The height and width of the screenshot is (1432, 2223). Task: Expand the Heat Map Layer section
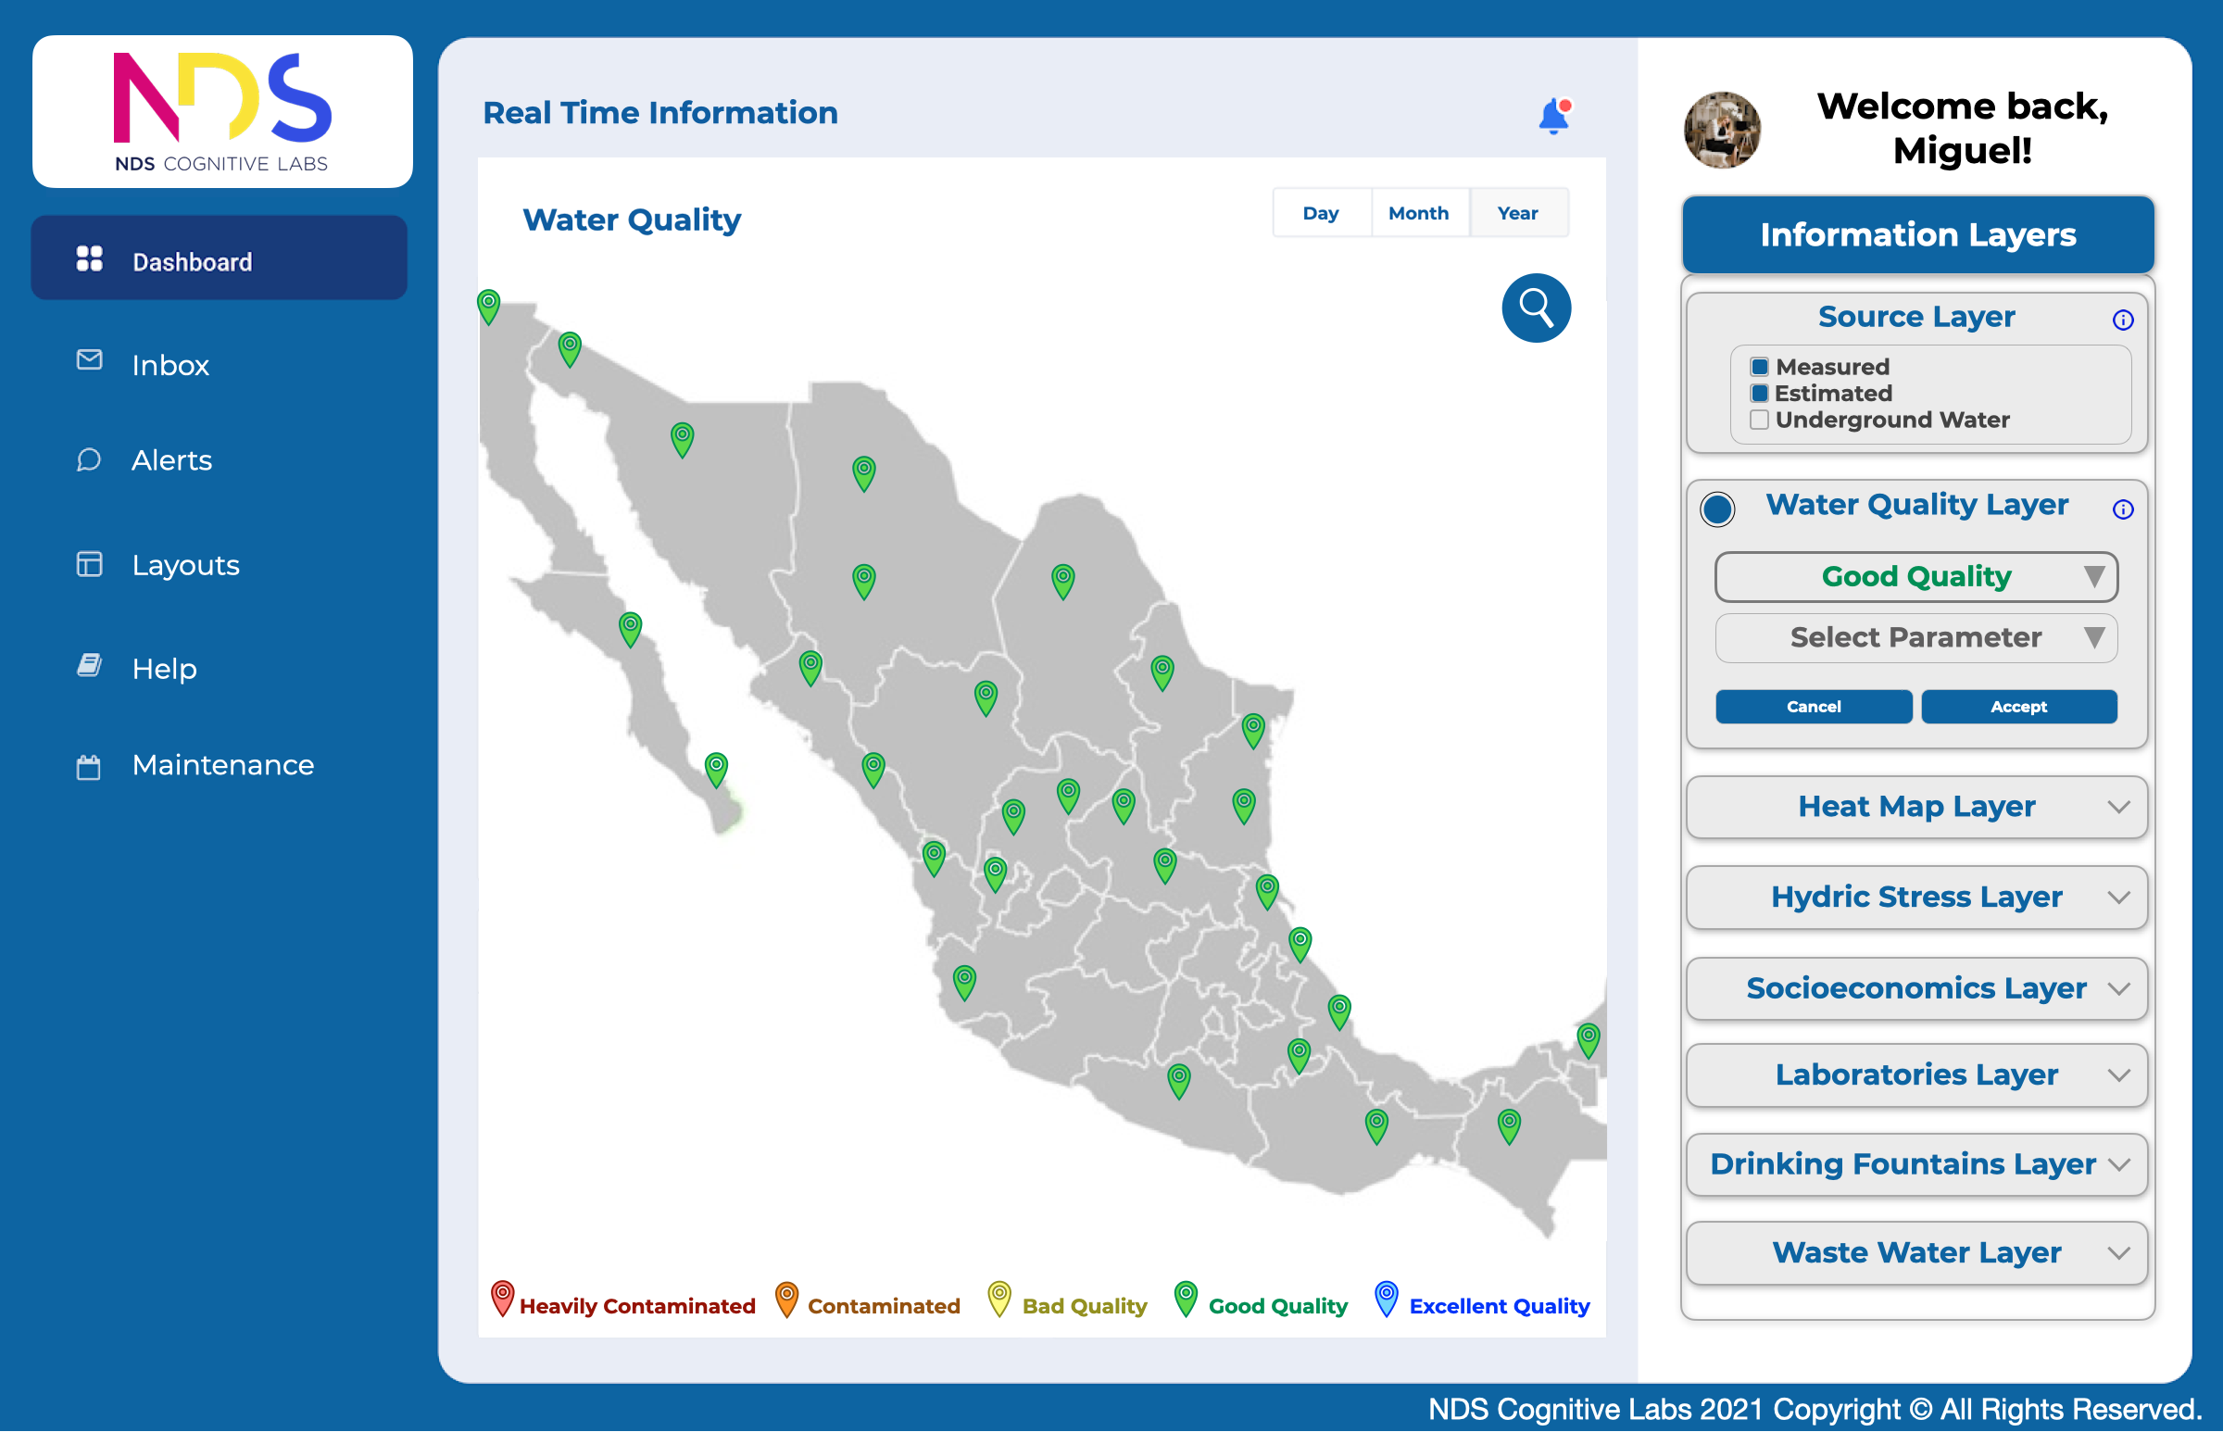tap(1915, 807)
